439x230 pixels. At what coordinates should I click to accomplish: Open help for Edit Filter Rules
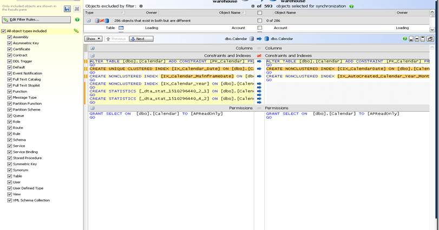pyautogui.click(x=77, y=20)
